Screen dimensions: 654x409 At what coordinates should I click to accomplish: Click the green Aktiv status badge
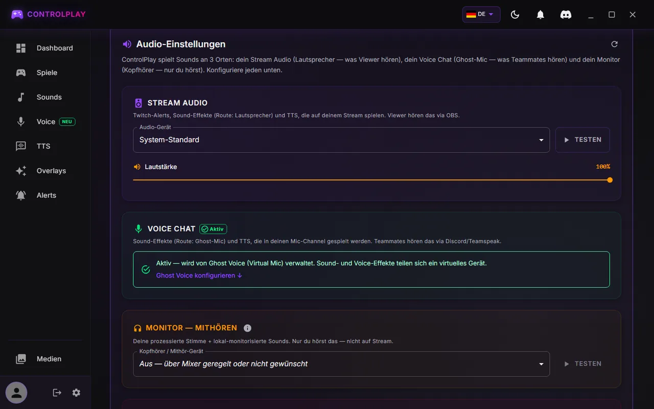click(213, 229)
